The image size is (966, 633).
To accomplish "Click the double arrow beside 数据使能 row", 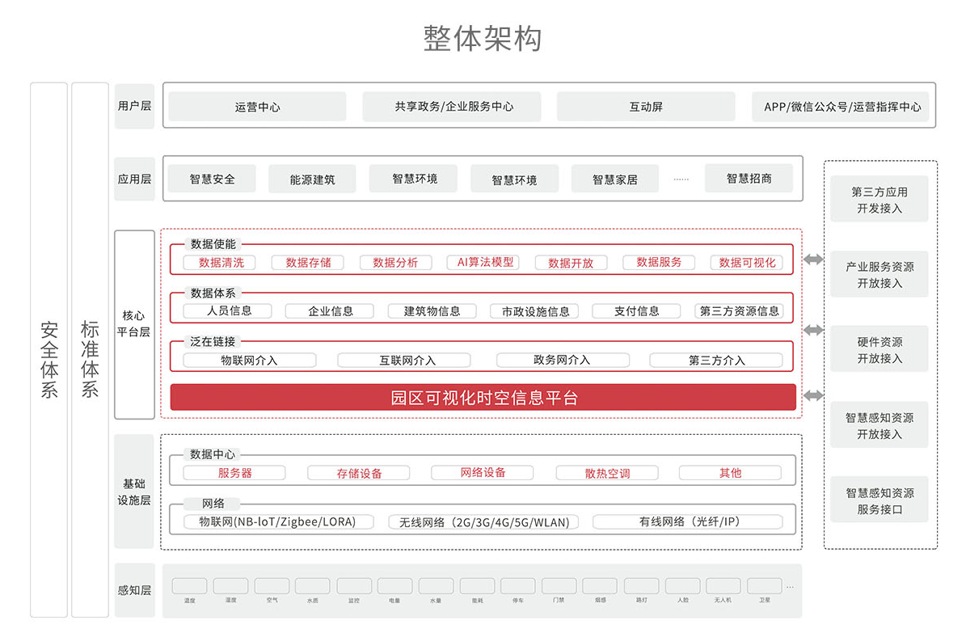I will tap(813, 260).
